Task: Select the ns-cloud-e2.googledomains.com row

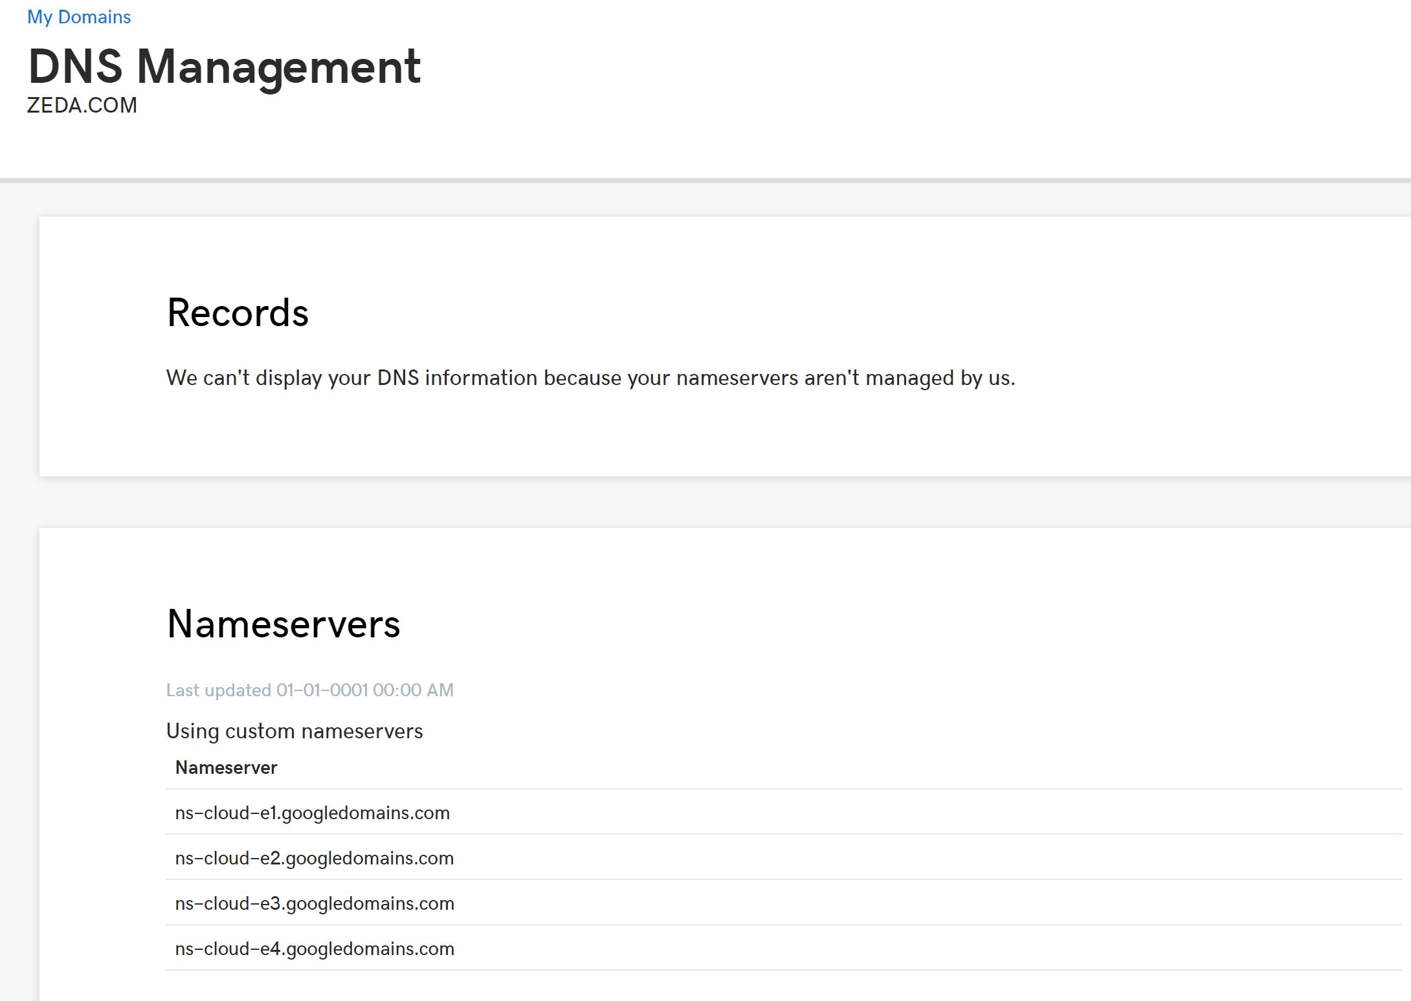Action: click(x=314, y=858)
